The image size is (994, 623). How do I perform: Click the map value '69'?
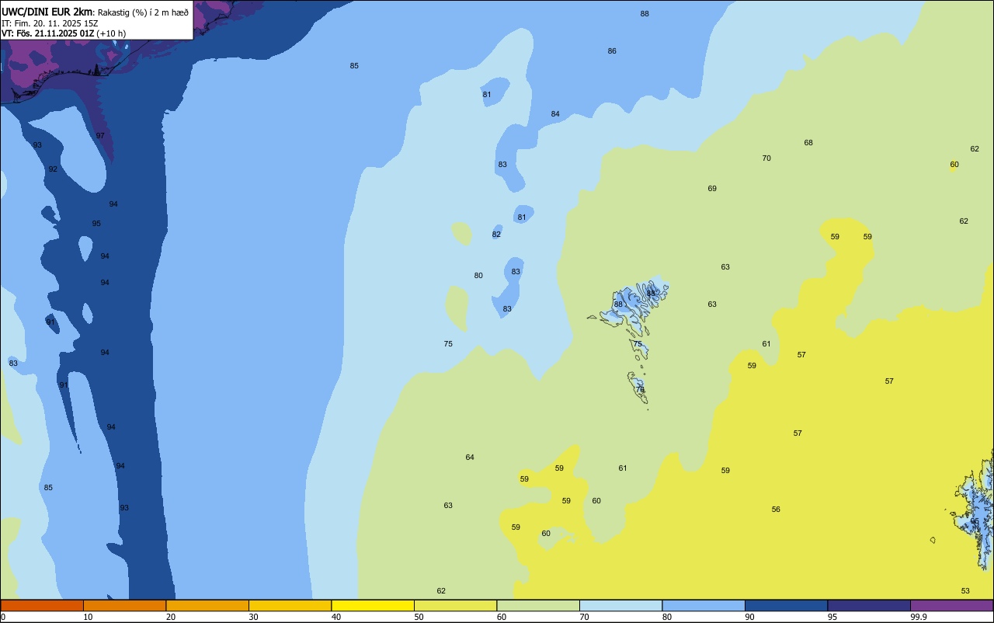[x=712, y=189]
